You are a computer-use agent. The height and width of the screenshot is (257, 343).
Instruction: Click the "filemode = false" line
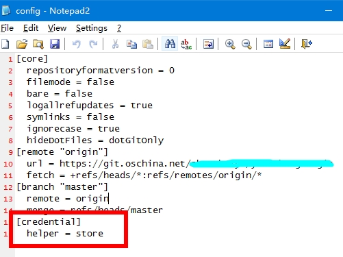pos(71,82)
